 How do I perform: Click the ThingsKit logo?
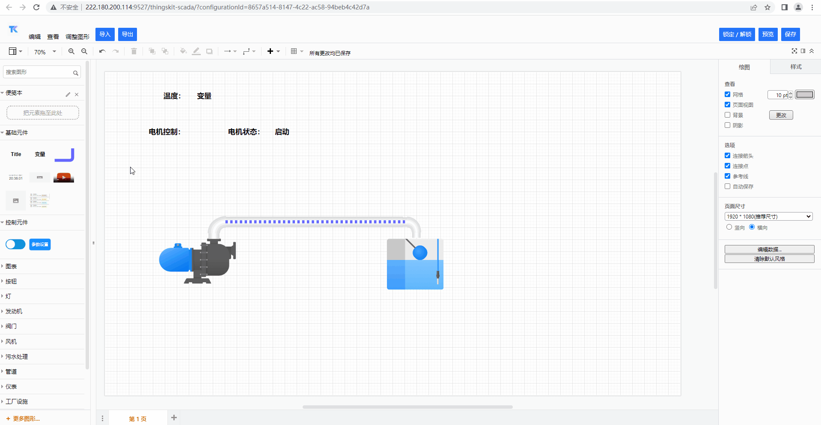click(x=13, y=29)
